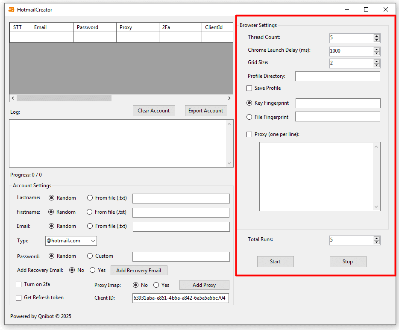Viewport: 399px width, 330px height.
Task: Enable the Save Profile checkbox
Action: point(249,88)
